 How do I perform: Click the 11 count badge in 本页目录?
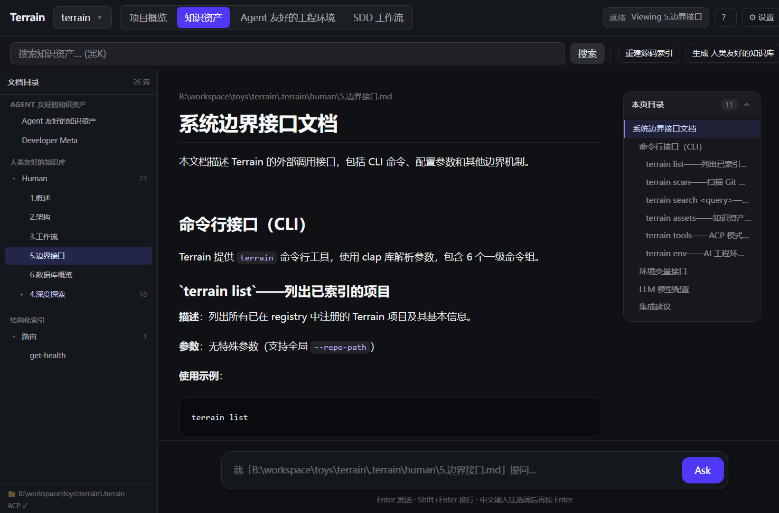(729, 105)
